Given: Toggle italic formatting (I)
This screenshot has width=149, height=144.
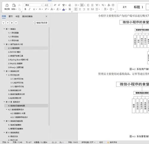Looking at the screenshot, I should coord(30,9).
